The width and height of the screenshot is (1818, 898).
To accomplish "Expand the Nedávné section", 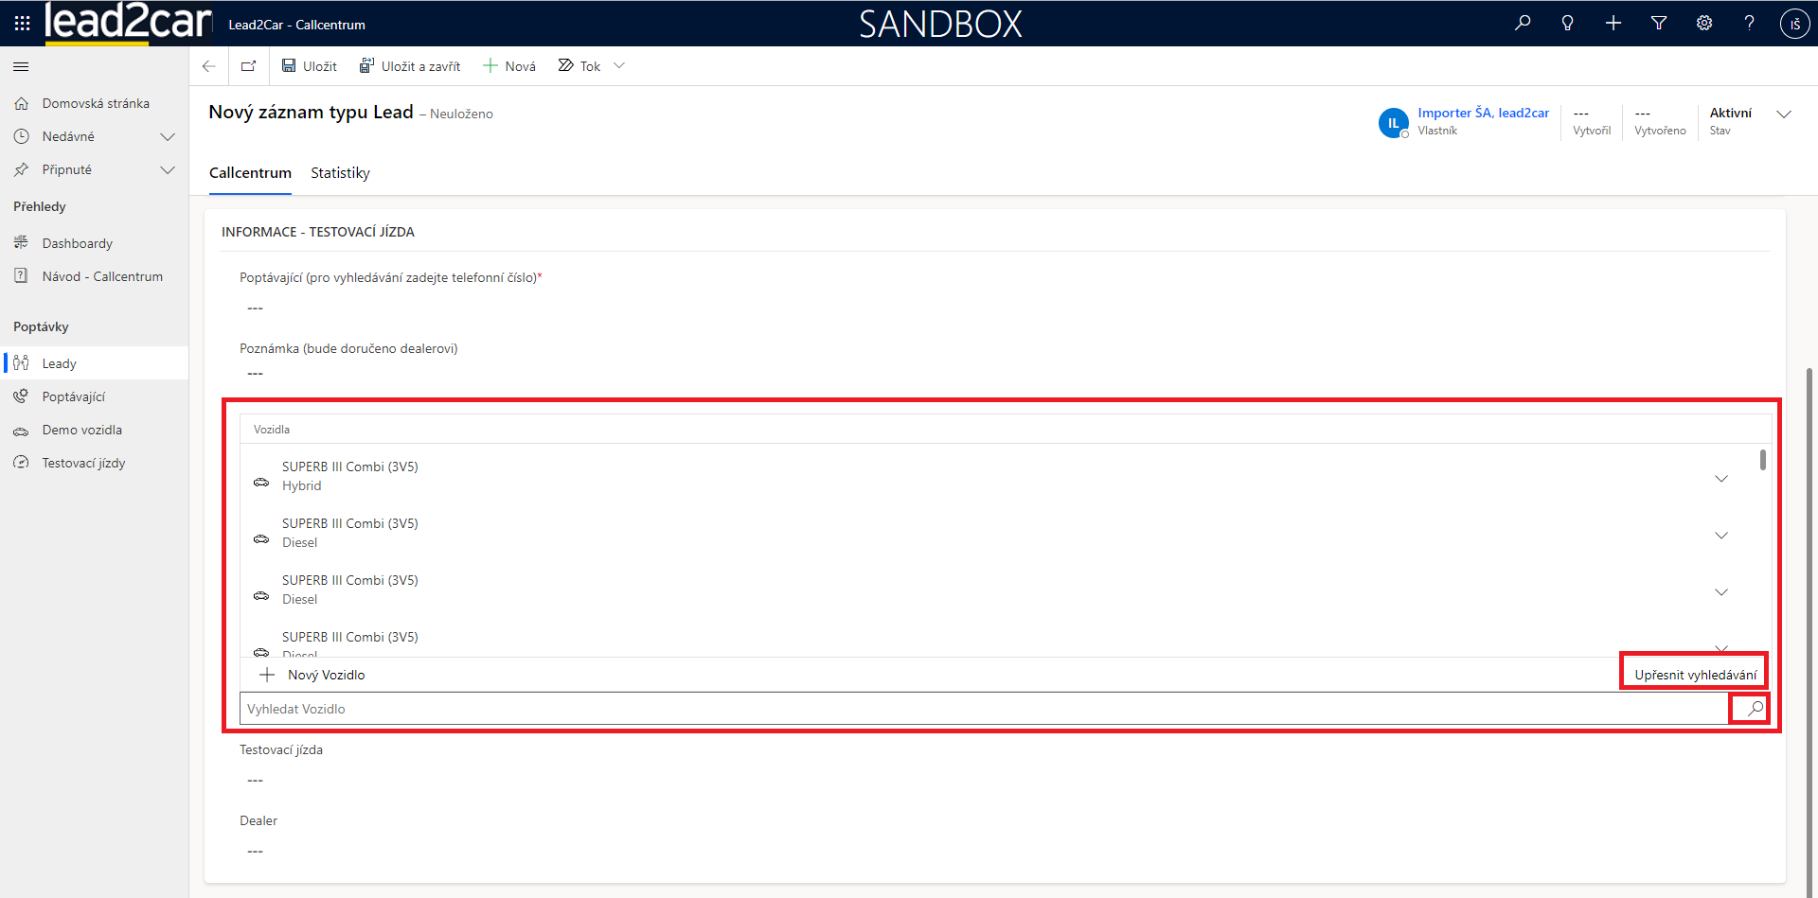I will (168, 137).
